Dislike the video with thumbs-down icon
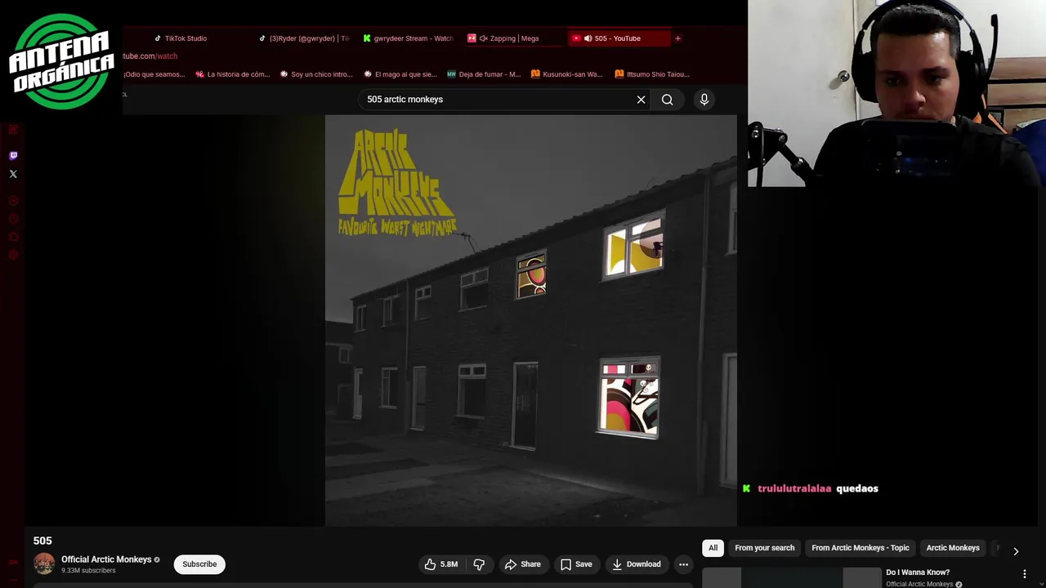Screen dimensions: 1046x588 pyautogui.click(x=479, y=564)
